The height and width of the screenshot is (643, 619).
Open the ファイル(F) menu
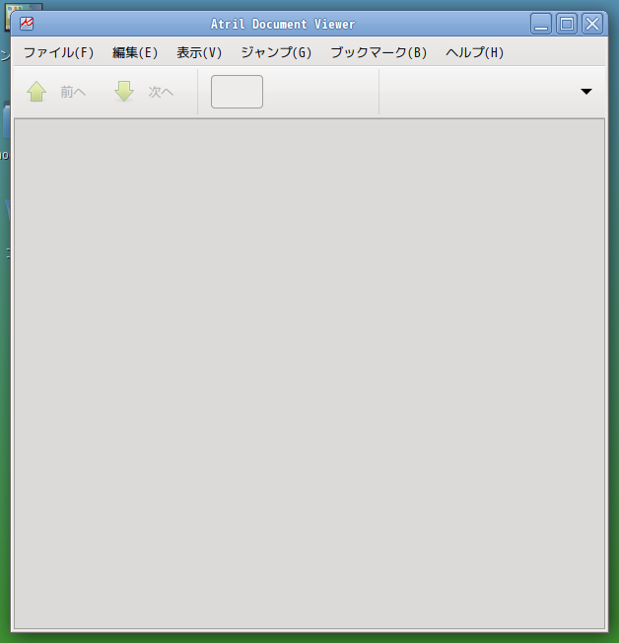point(58,52)
